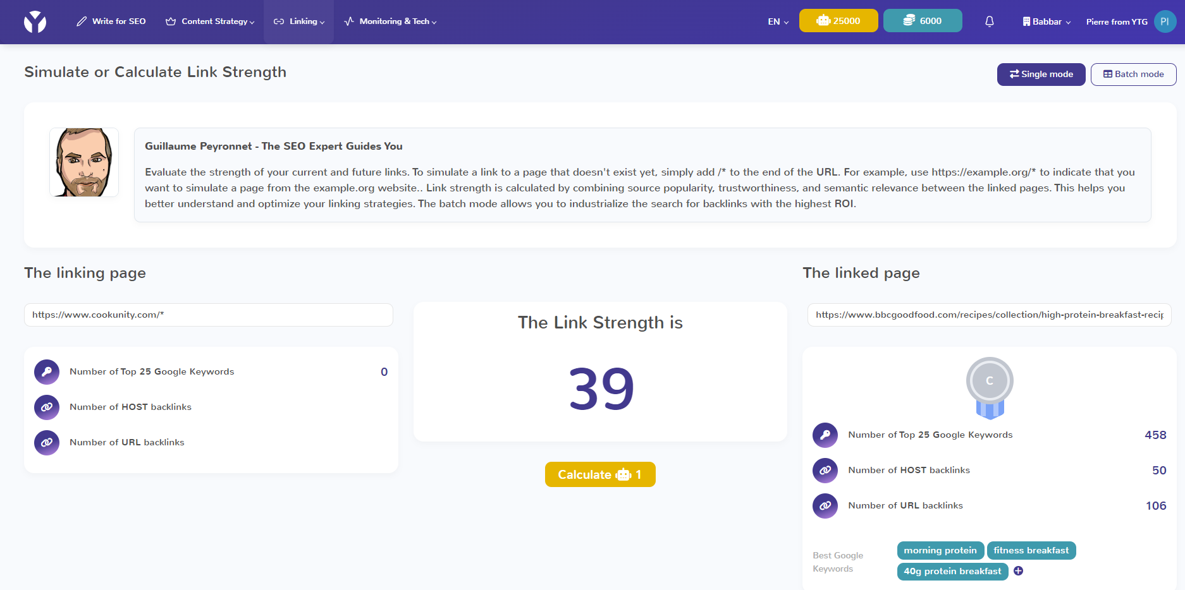Open the Monitoring & Tech dropdown
Screen dimensions: 1185x590
point(390,21)
